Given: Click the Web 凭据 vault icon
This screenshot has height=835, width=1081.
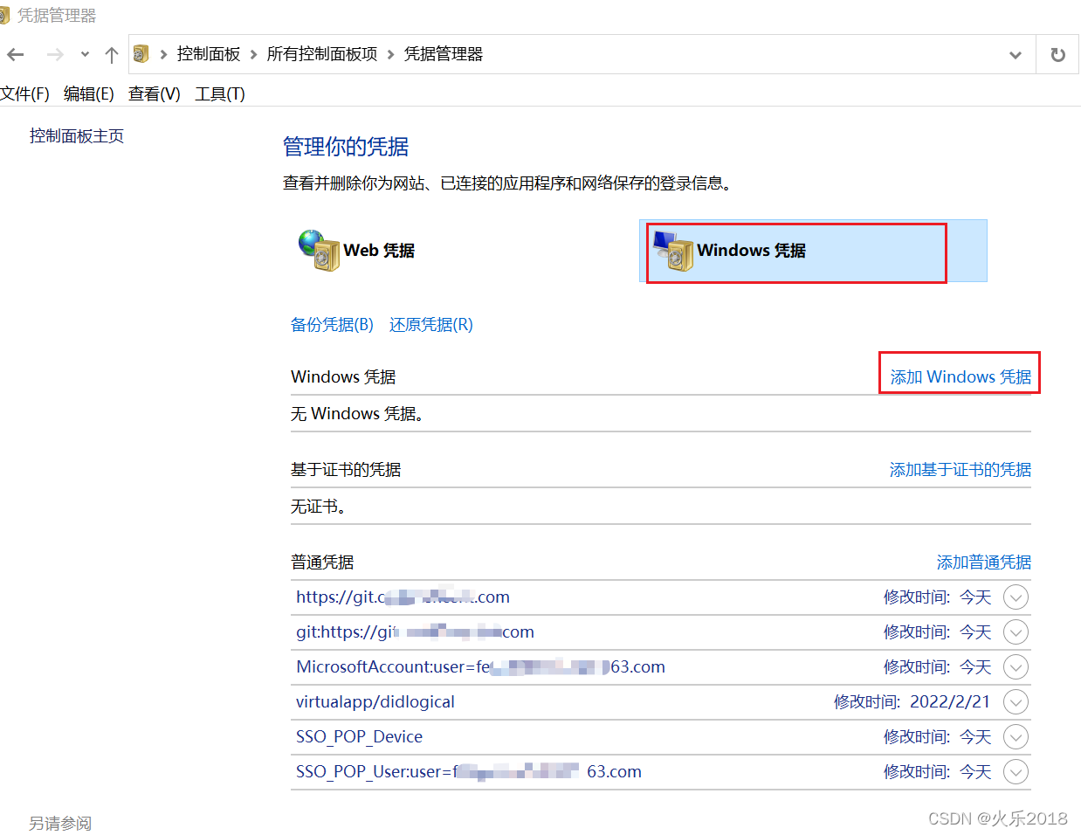Looking at the screenshot, I should click(x=319, y=251).
